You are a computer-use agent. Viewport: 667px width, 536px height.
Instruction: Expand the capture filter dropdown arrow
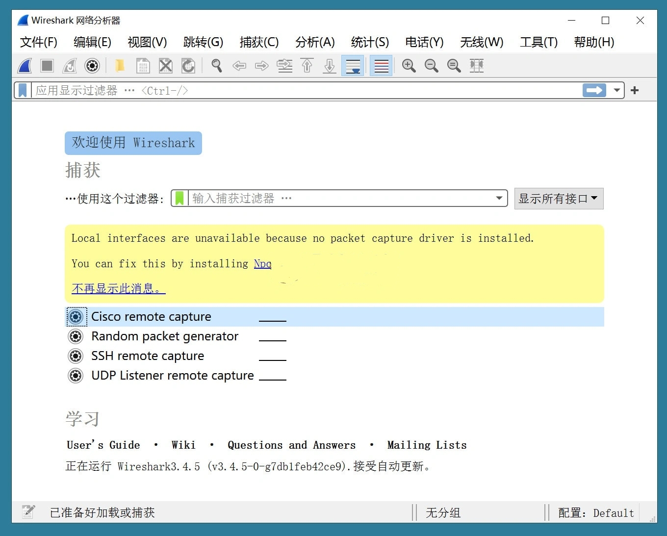click(x=499, y=199)
